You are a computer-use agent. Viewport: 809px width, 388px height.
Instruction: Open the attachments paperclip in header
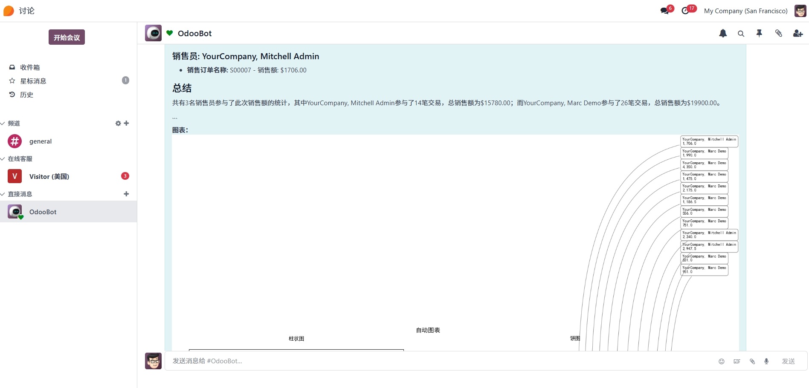778,33
